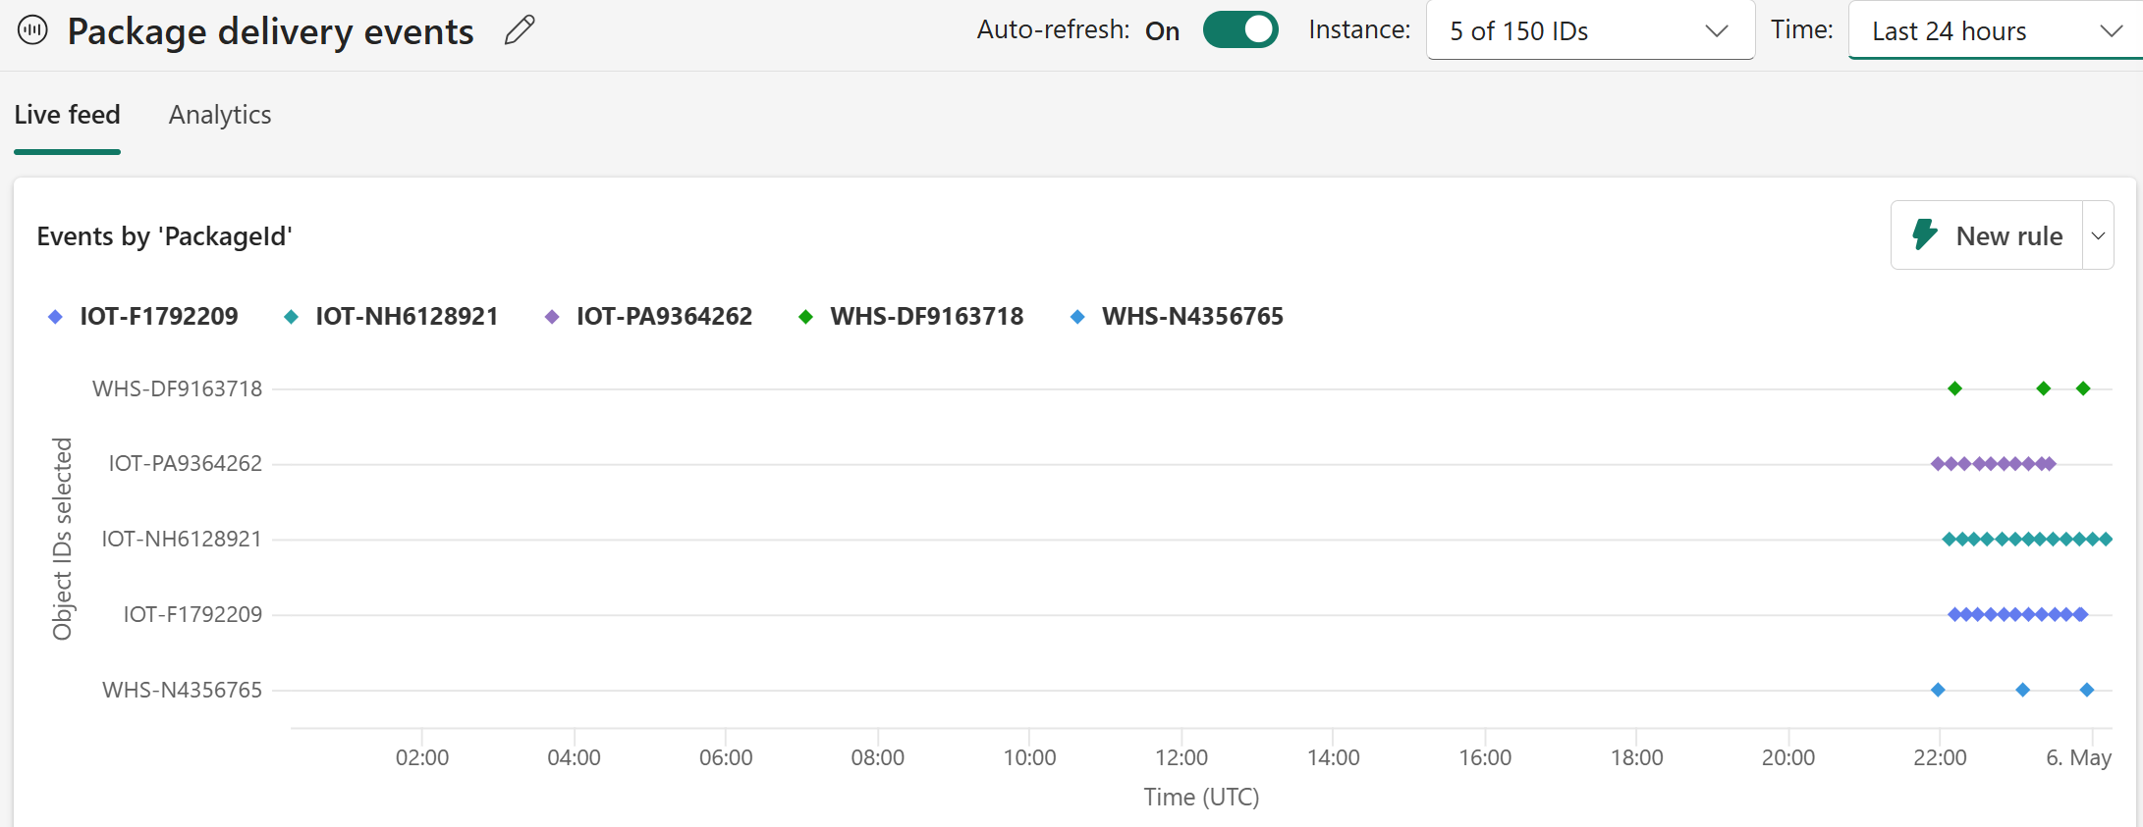Image resolution: width=2143 pixels, height=827 pixels.
Task: Select the Live feed tab
Action: (x=67, y=115)
